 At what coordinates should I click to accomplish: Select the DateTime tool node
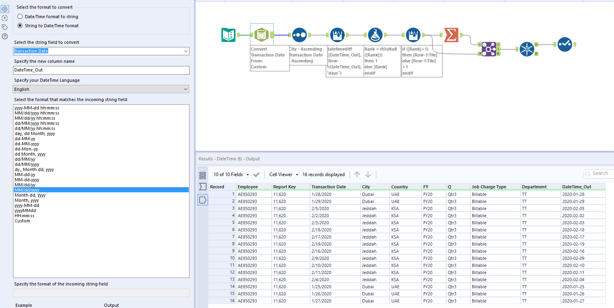pos(261,35)
